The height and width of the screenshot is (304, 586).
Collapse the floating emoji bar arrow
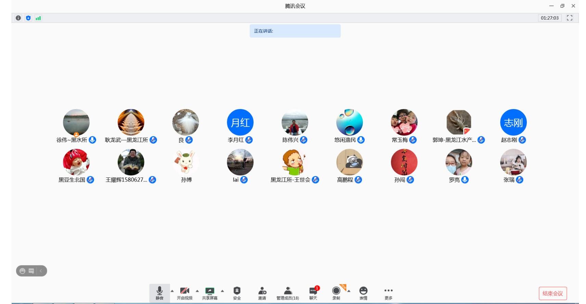[x=41, y=271]
